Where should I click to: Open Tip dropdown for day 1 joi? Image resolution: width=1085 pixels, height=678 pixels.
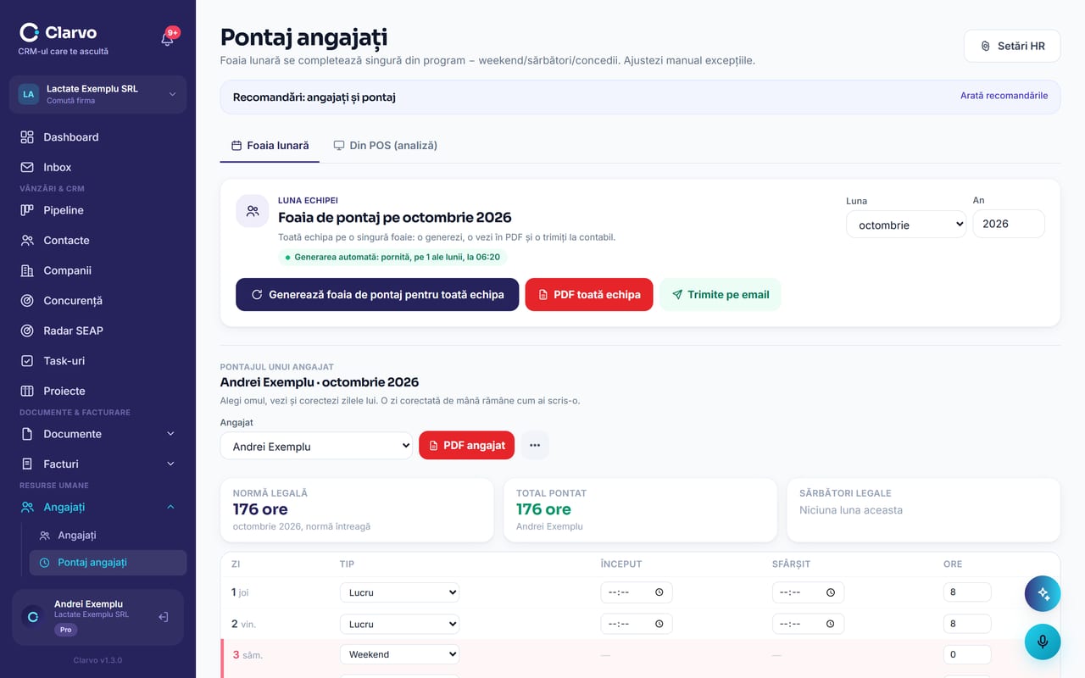pos(399,592)
